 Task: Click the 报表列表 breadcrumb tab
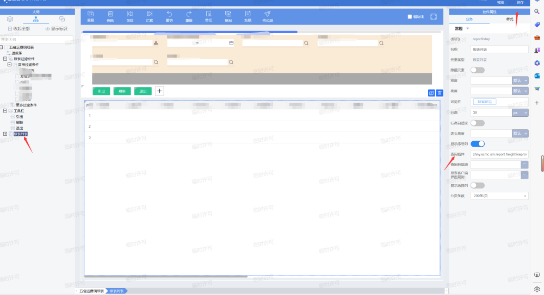[116, 291]
